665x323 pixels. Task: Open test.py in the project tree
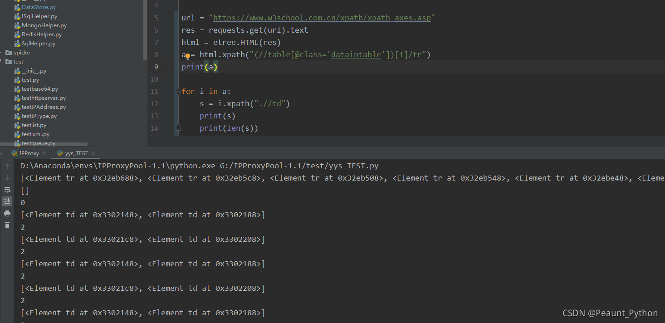tap(30, 80)
